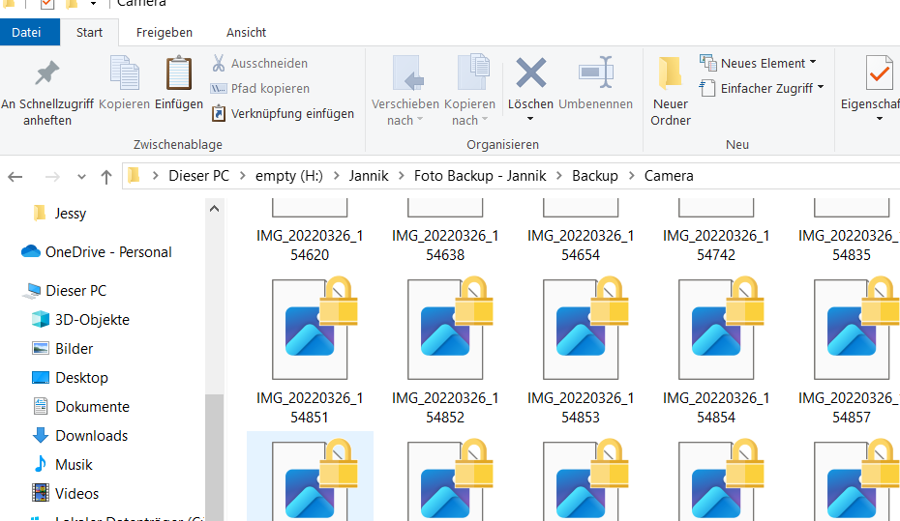Go back with the left arrow

[15, 177]
